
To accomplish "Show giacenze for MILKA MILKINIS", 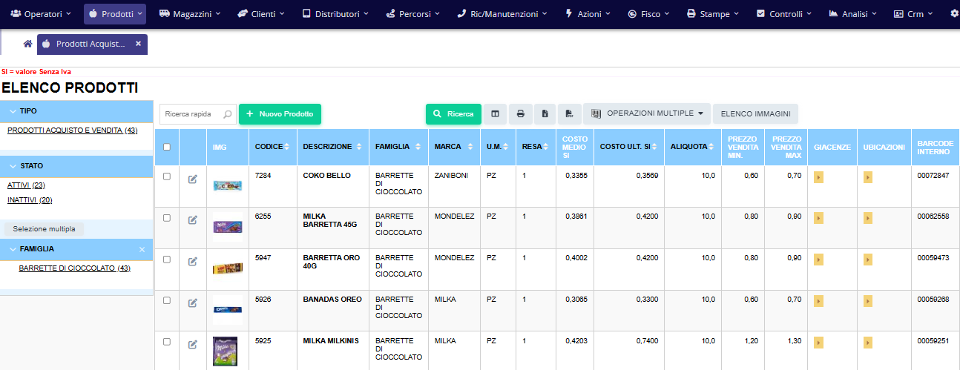I will click(x=818, y=343).
